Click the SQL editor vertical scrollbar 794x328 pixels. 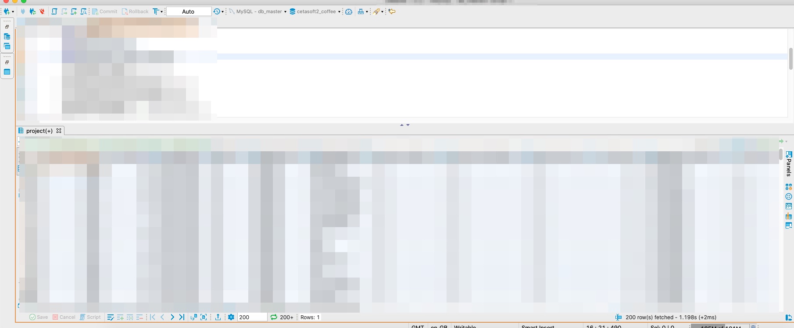(790, 59)
